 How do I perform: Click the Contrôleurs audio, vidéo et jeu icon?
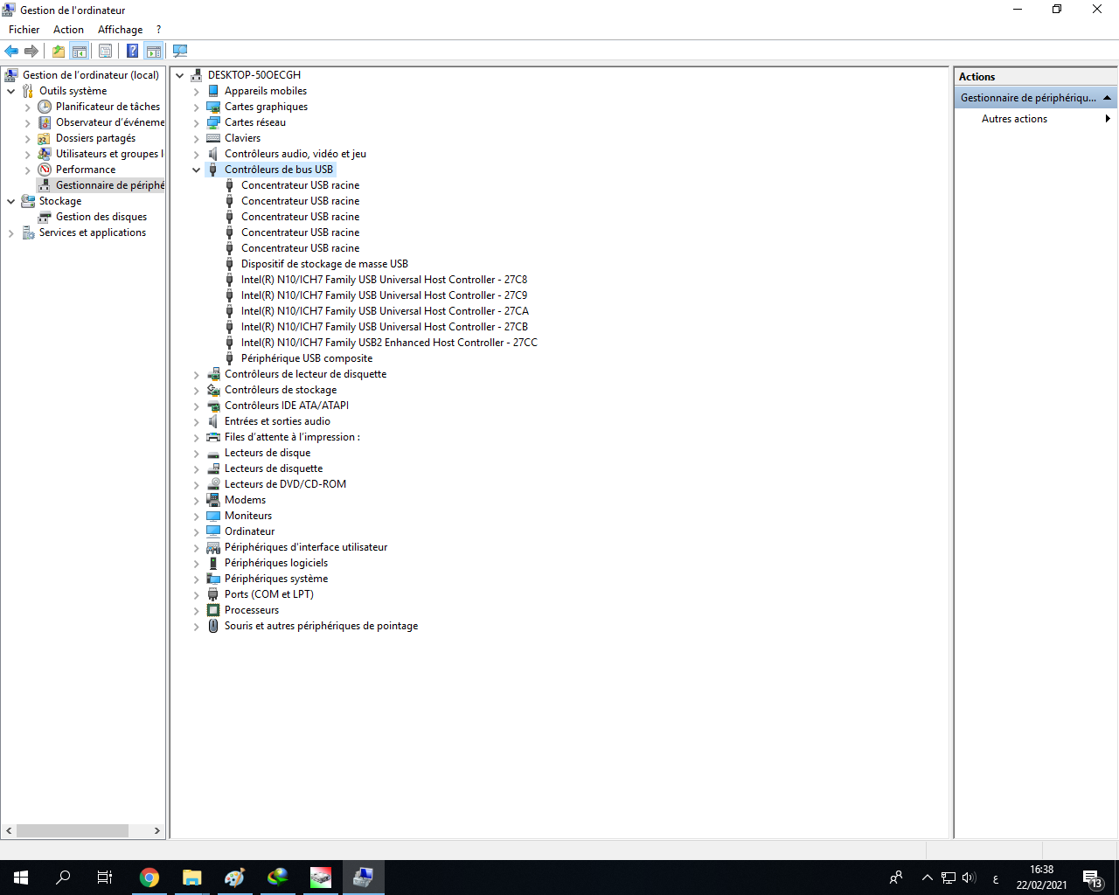[x=213, y=154]
